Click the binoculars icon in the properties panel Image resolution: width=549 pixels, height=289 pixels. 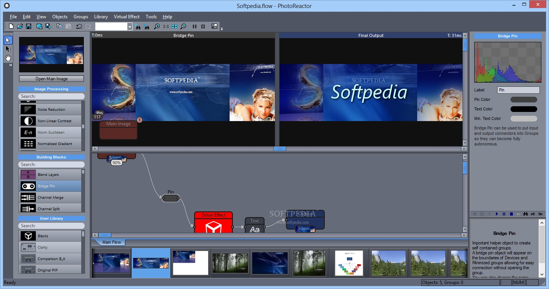pyautogui.click(x=526, y=214)
